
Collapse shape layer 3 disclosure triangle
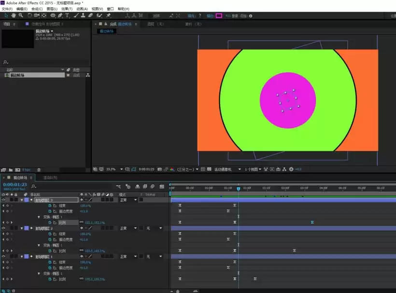(22, 200)
